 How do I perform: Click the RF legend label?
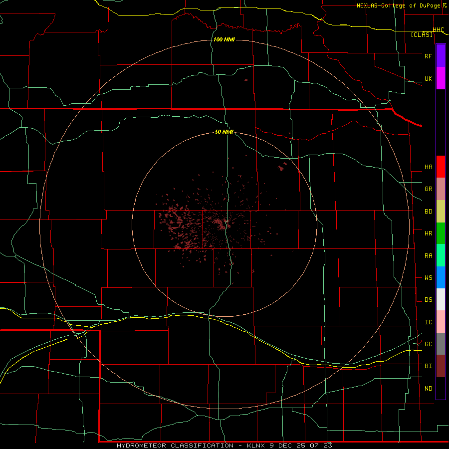(x=428, y=56)
